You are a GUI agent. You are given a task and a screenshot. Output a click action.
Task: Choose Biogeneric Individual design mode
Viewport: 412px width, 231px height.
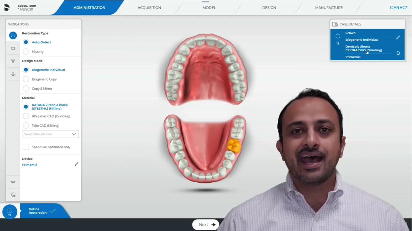(x=26, y=70)
